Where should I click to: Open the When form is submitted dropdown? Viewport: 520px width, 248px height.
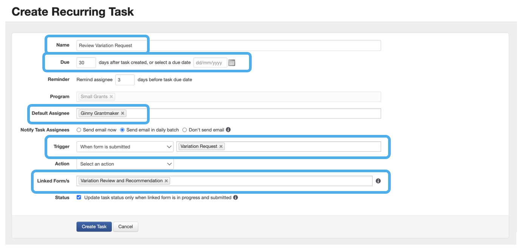(x=125, y=147)
